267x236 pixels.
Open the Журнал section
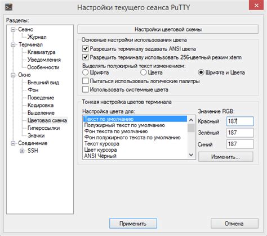pyautogui.click(x=37, y=37)
